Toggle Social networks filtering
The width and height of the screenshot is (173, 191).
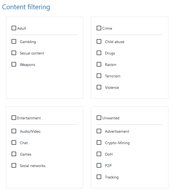(14, 165)
